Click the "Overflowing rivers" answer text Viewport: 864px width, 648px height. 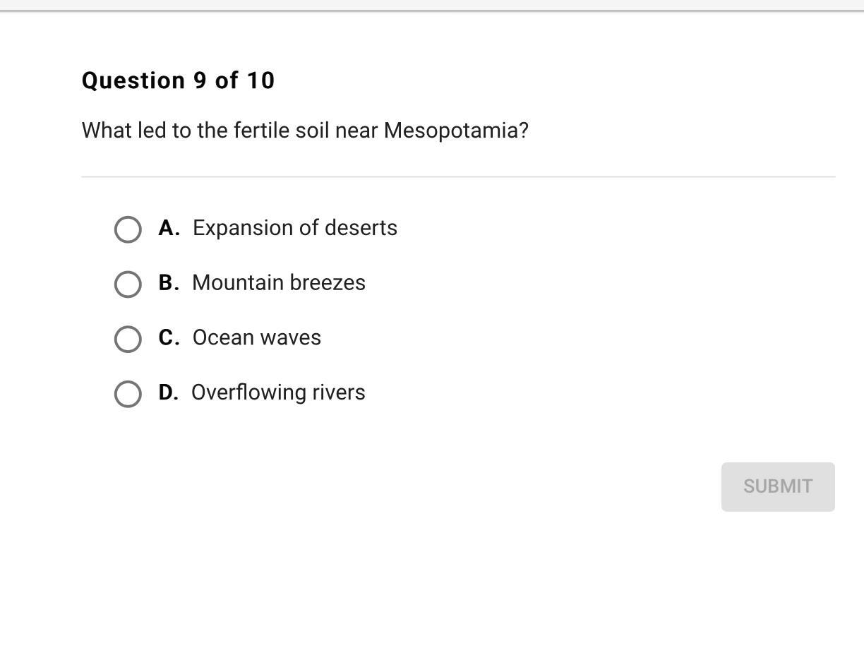coord(278,392)
